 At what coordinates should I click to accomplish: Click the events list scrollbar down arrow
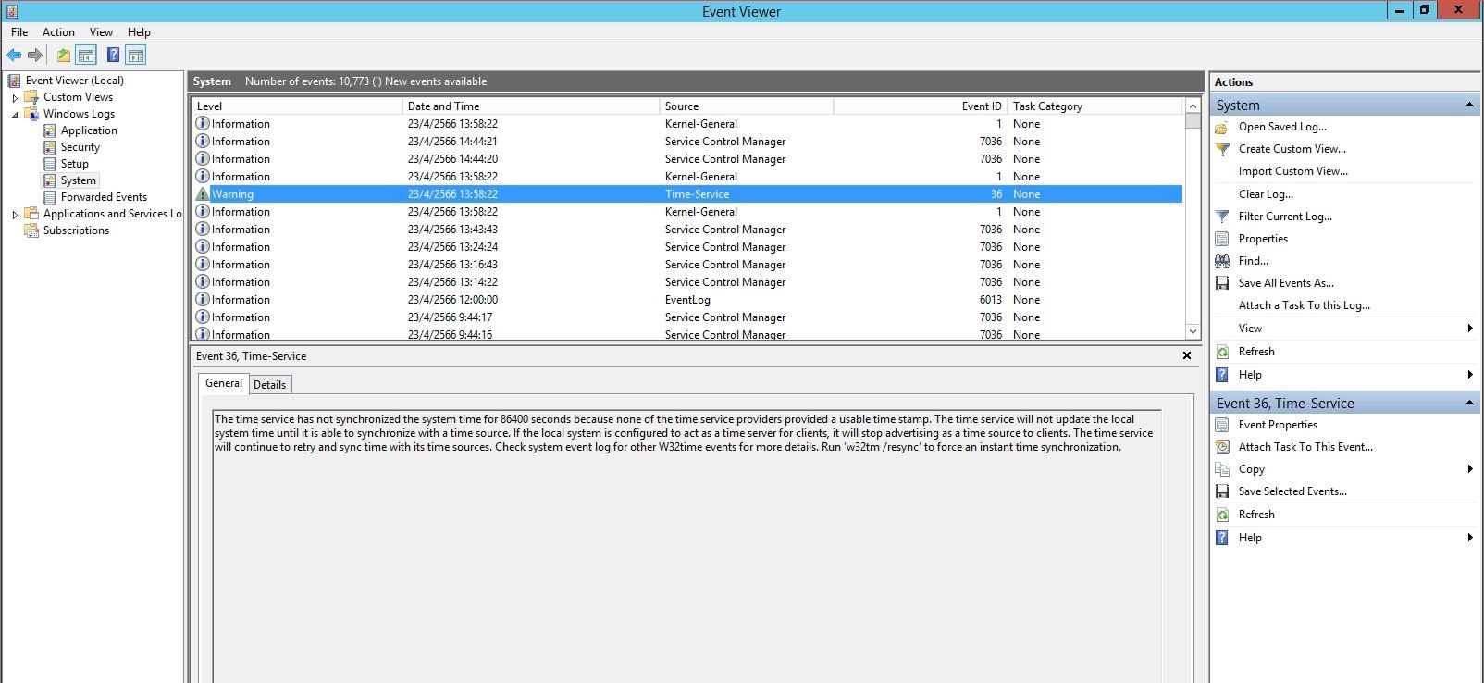click(x=1193, y=331)
